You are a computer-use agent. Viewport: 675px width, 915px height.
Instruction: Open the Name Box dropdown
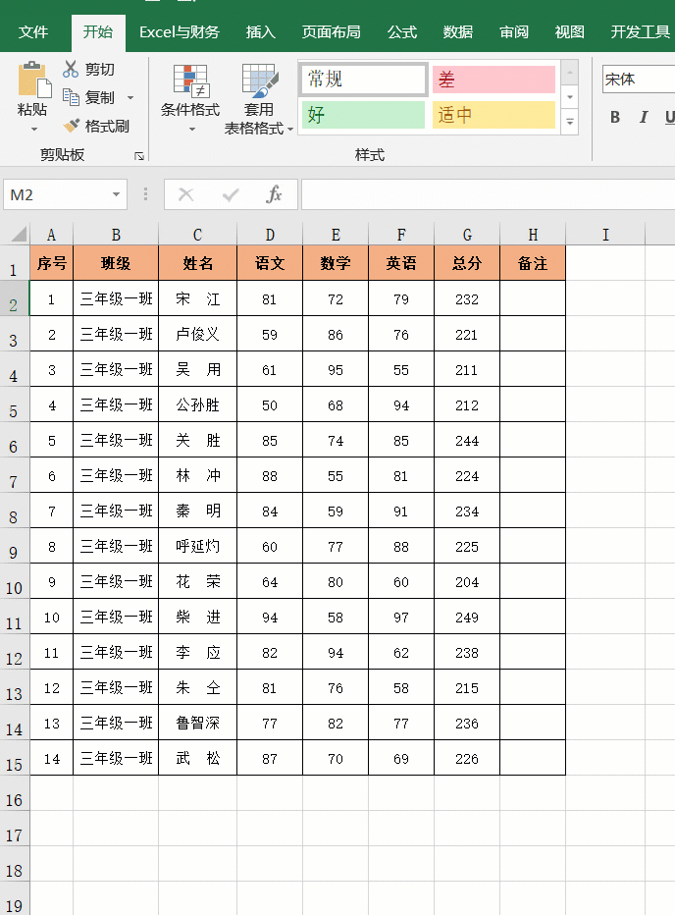pos(116,194)
